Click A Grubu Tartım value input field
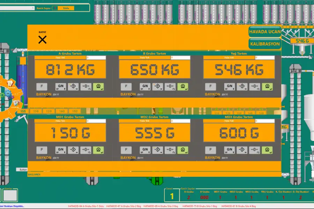 [96, 58]
